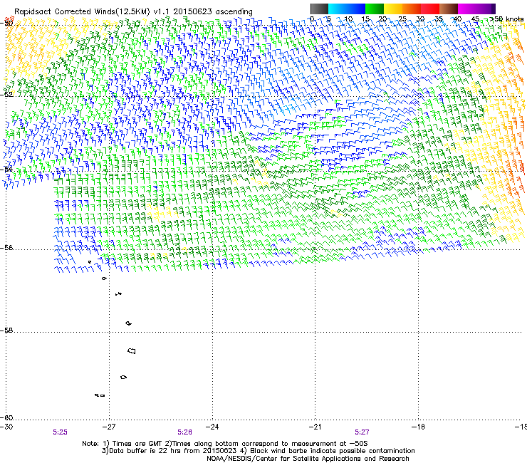Click the green 15-20 knots legend color
This screenshot has width=527, height=463.
click(375, 9)
